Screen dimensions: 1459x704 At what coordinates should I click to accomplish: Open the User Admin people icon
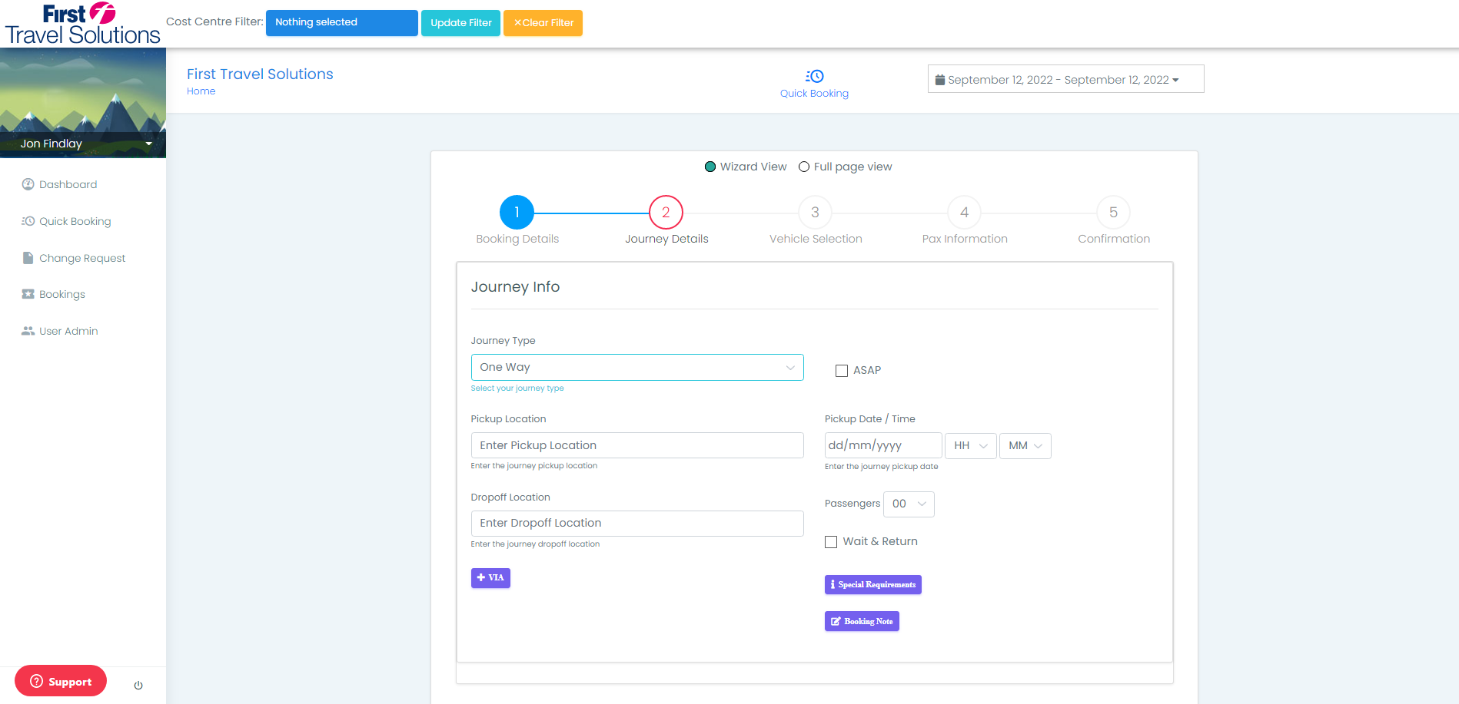point(28,331)
